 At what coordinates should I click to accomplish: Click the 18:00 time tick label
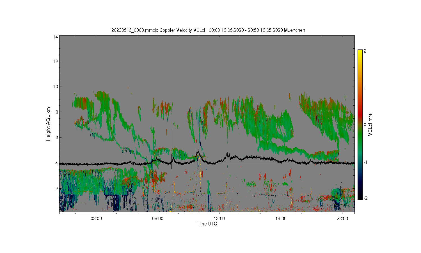(x=281, y=218)
